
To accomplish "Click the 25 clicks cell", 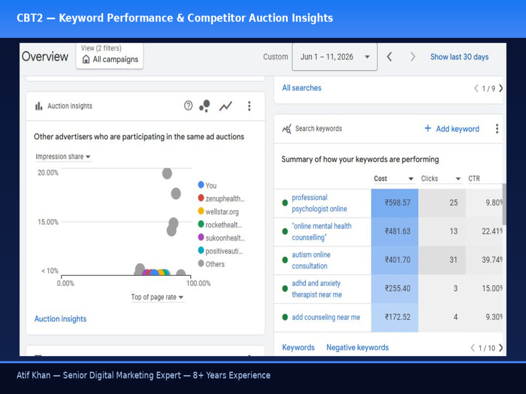I will pos(442,203).
